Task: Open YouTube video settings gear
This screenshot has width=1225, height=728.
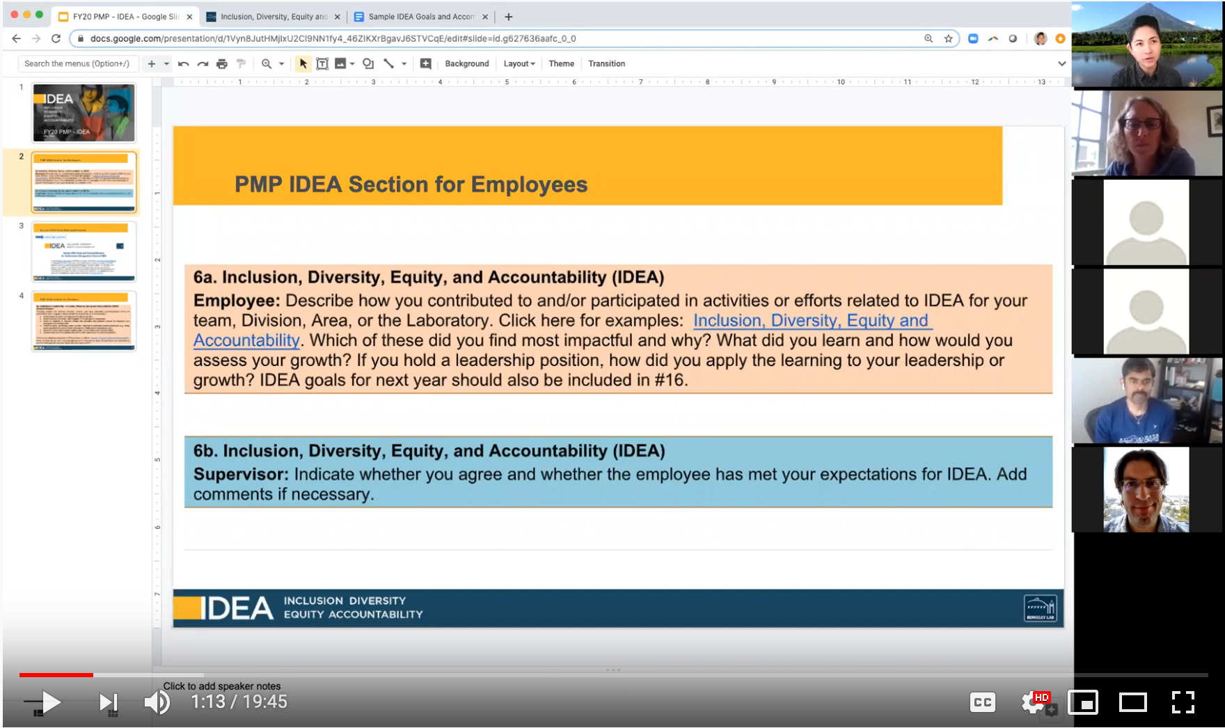Action: [1033, 702]
